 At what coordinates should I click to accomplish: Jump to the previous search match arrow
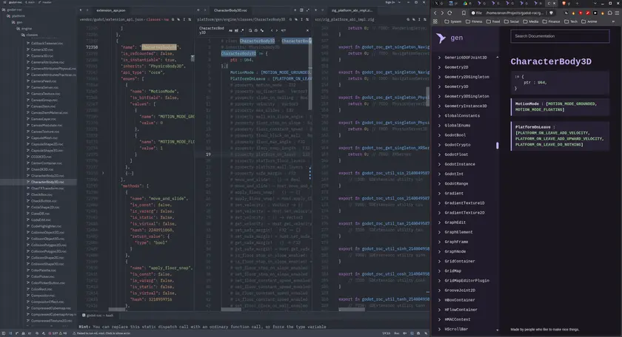[x=272, y=30]
